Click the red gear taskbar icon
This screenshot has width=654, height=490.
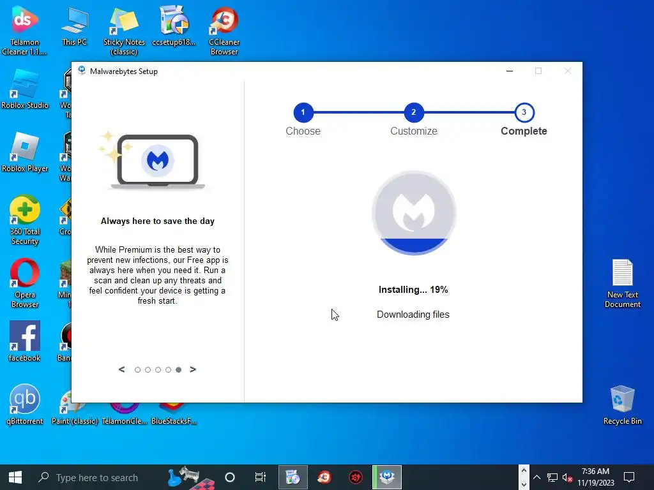point(355,477)
